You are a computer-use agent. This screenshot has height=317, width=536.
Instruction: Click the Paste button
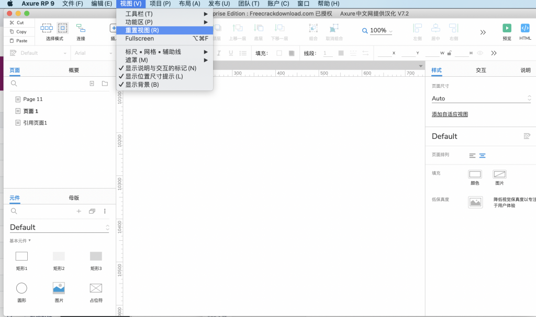(19, 41)
